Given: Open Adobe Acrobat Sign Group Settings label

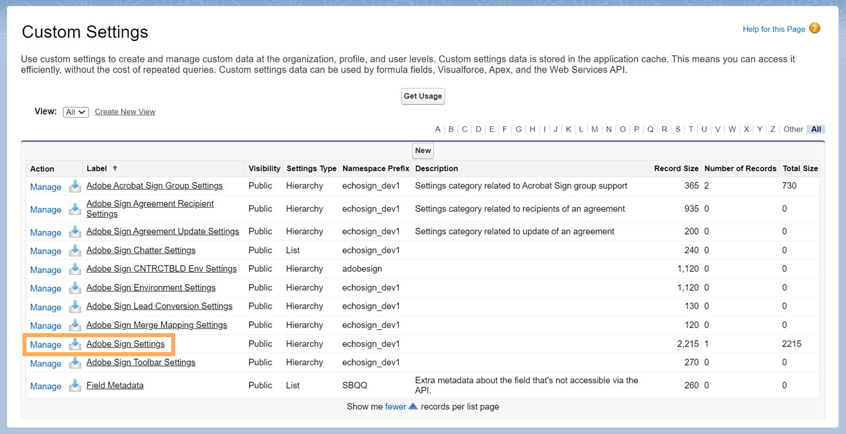Looking at the screenshot, I should [x=154, y=186].
